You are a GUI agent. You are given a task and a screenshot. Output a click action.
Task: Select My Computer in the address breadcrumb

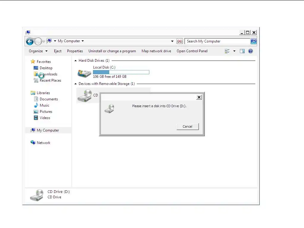click(x=69, y=41)
